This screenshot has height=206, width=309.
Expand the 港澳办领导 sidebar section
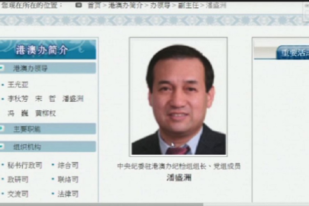point(30,68)
